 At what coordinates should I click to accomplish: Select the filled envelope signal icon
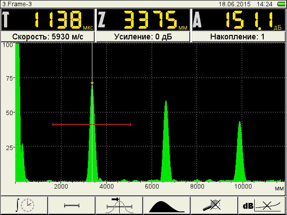click(167, 206)
